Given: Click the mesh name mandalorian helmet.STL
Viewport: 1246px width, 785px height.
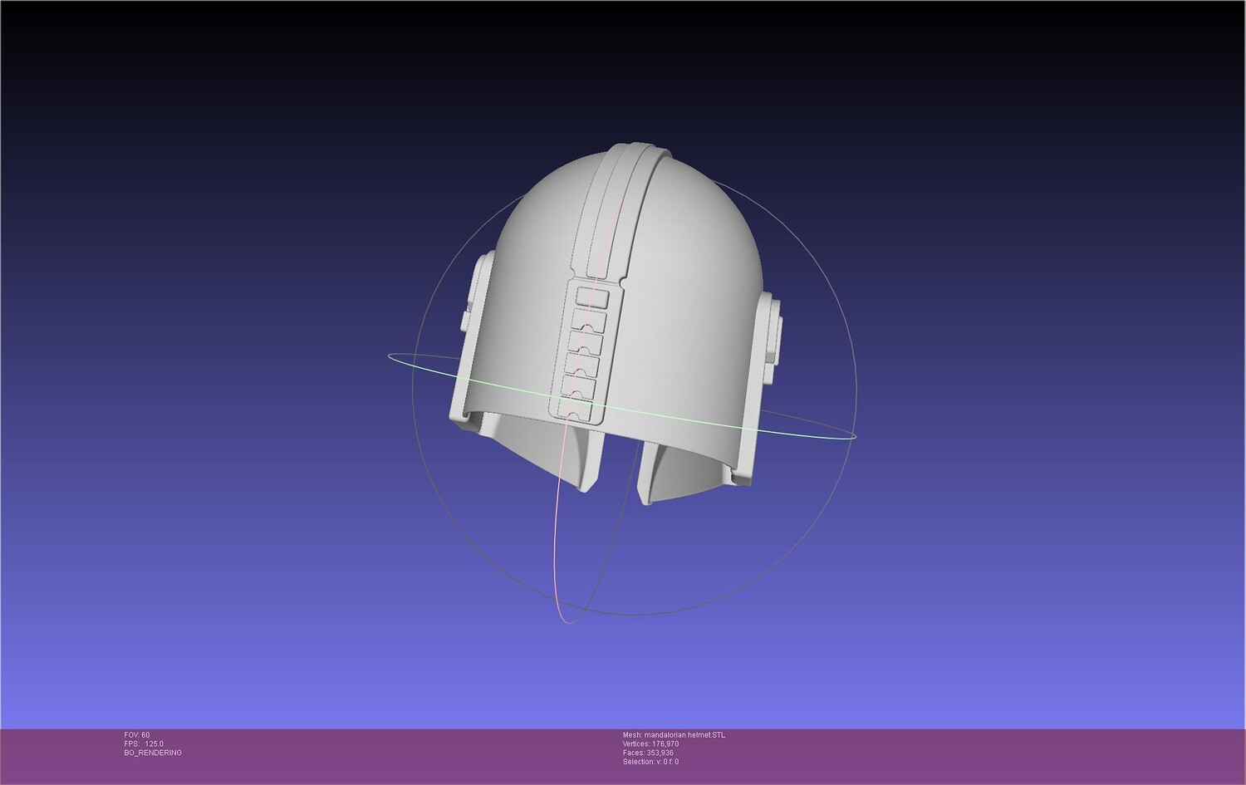Looking at the screenshot, I should coord(674,735).
